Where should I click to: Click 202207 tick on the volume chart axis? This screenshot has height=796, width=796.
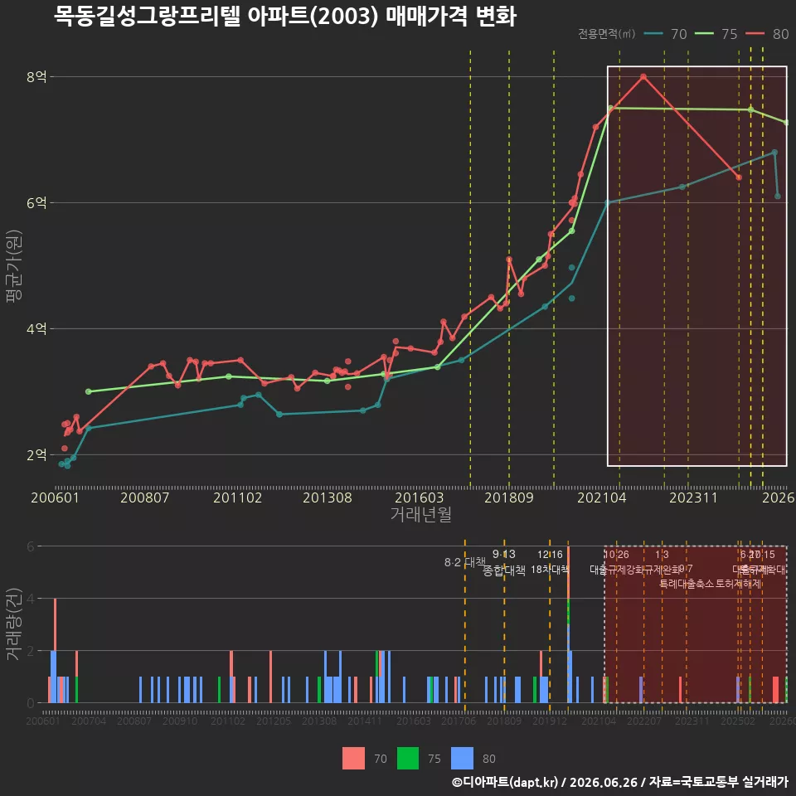click(643, 721)
